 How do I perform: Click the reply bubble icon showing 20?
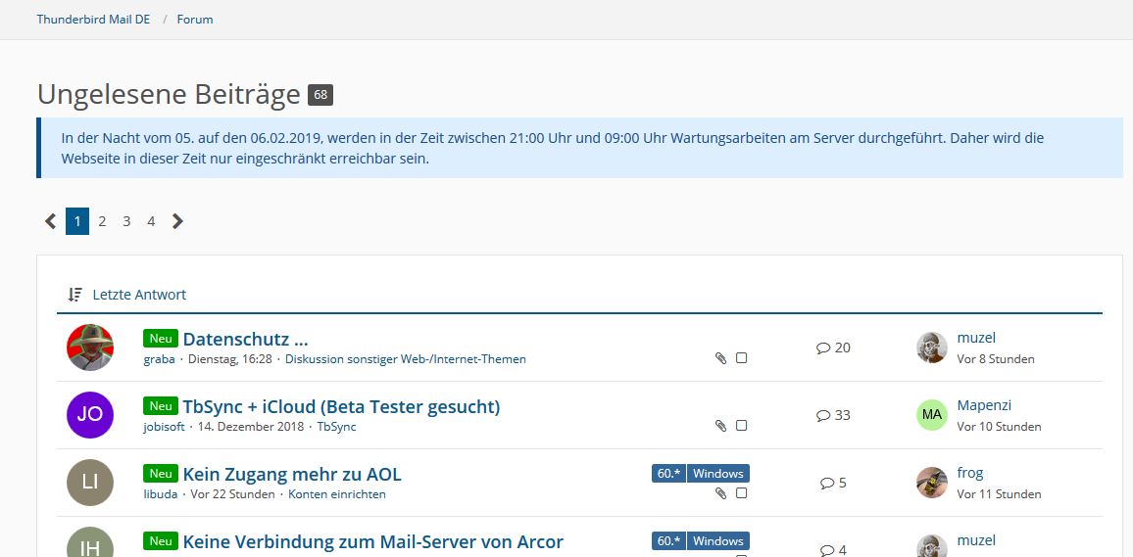(823, 348)
